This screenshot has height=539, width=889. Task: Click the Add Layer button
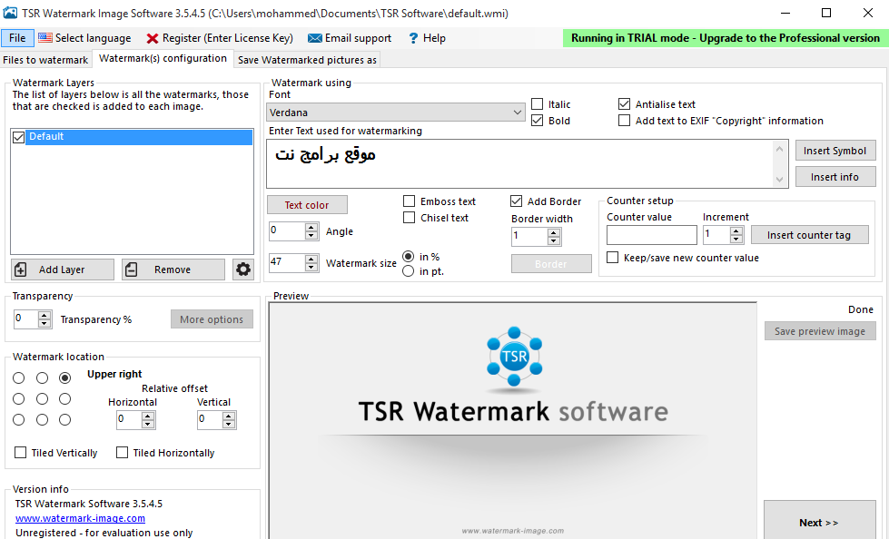[63, 269]
